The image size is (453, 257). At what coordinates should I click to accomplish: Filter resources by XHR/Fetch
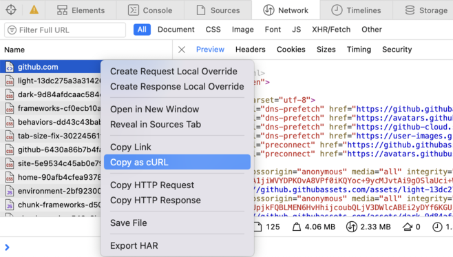pyautogui.click(x=331, y=30)
